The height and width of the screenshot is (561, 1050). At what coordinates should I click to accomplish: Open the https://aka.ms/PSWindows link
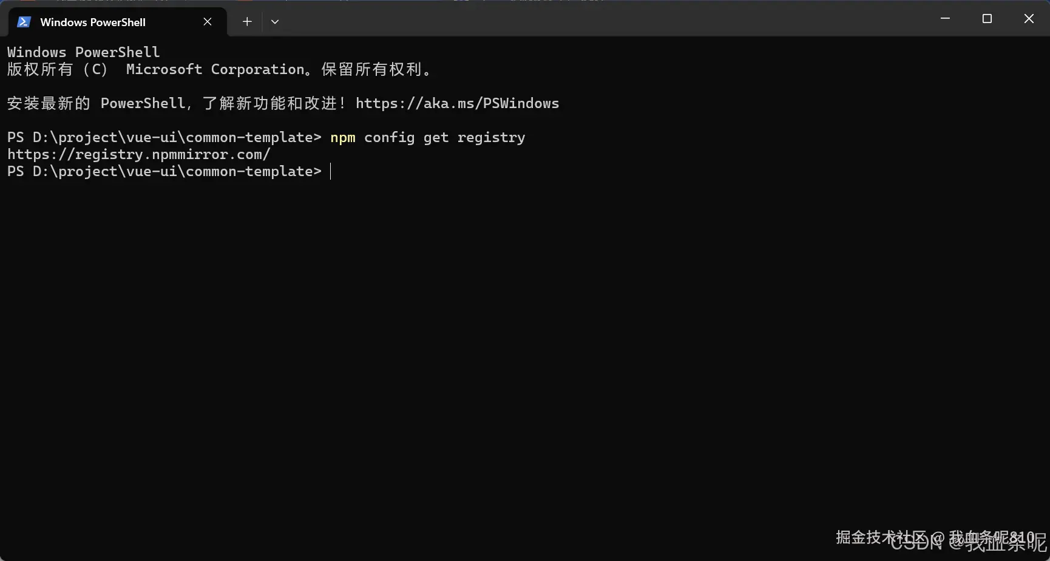[x=457, y=103]
